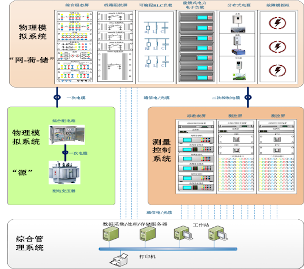Select the second server tower icon
The image size is (304, 269).
[145, 235]
